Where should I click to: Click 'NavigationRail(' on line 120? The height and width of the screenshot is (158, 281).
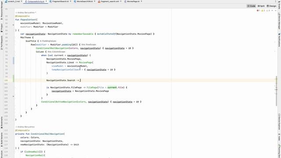35,155
